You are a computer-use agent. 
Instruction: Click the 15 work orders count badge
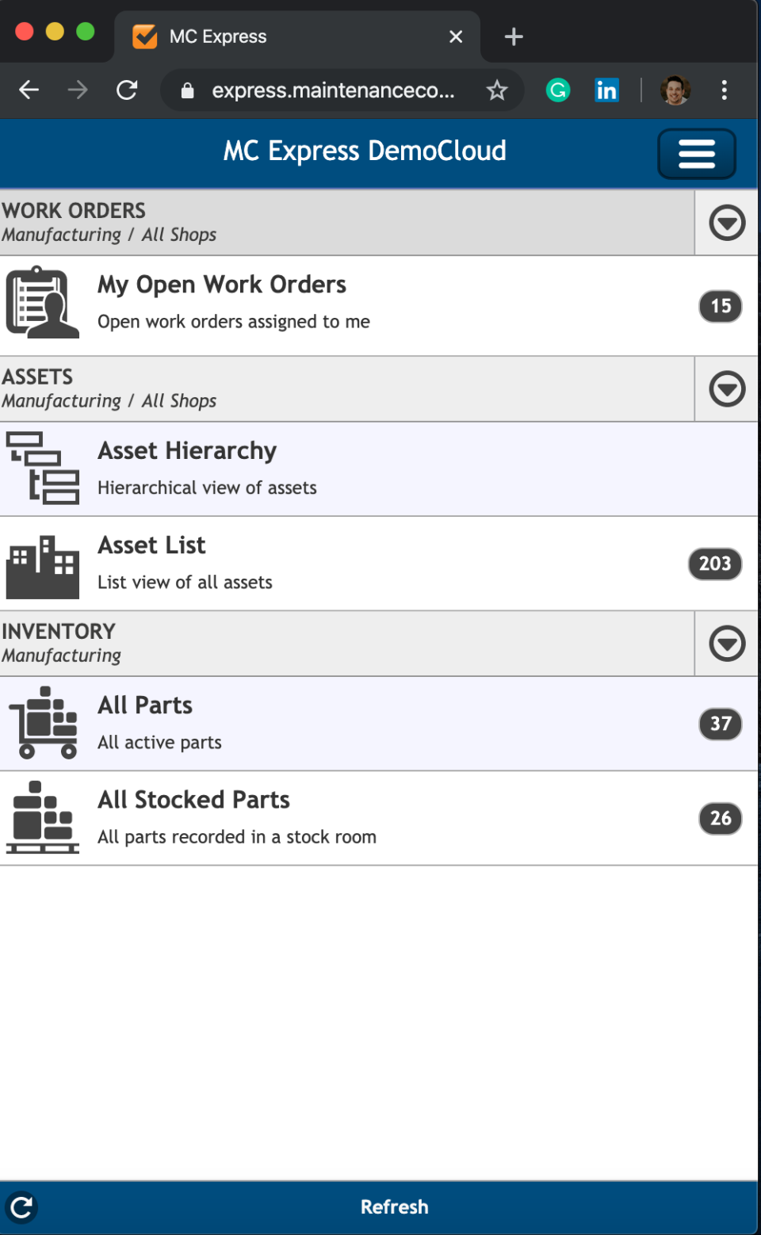[720, 306]
